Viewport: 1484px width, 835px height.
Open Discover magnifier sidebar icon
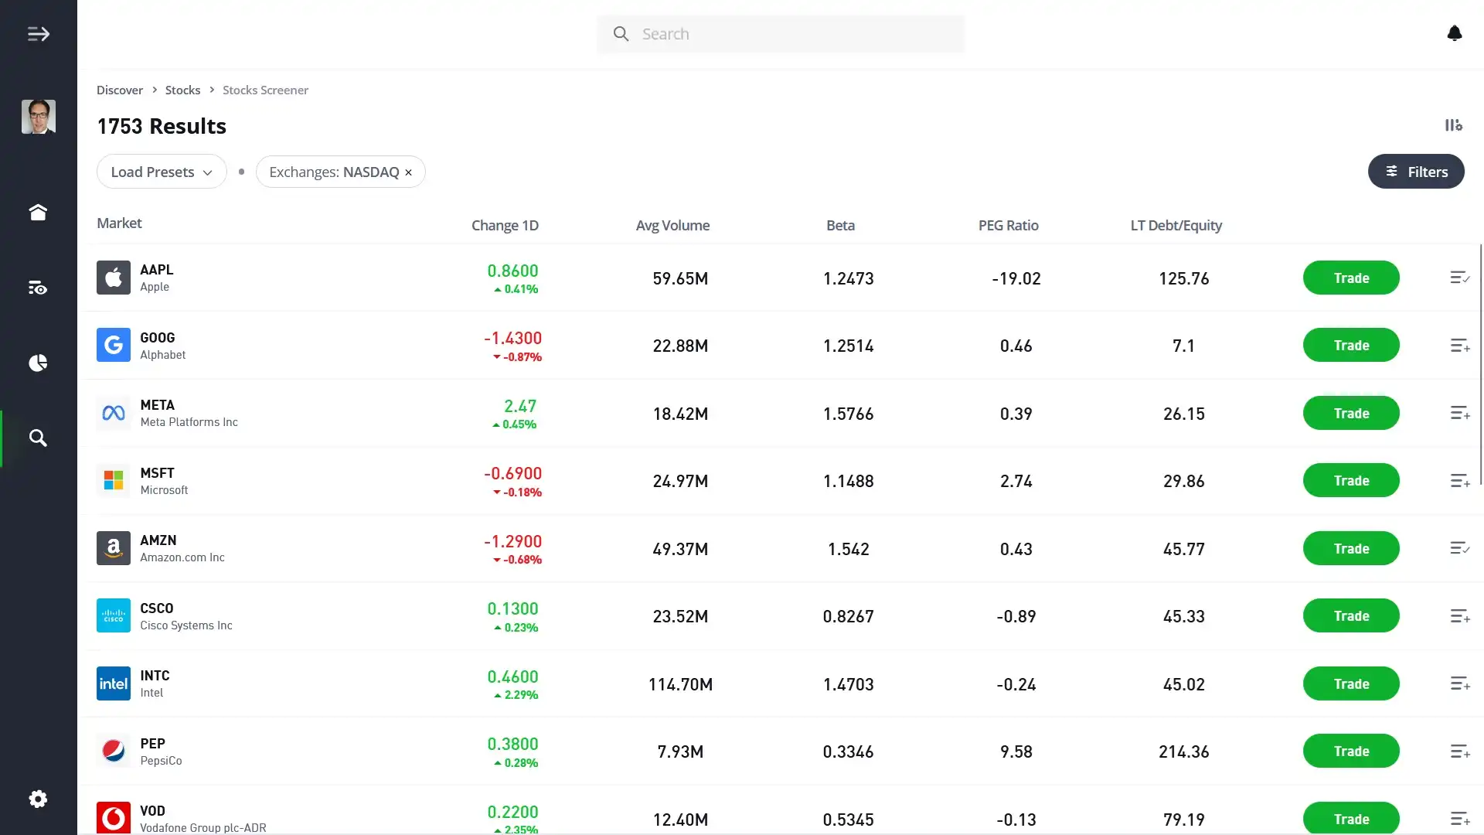tap(38, 438)
